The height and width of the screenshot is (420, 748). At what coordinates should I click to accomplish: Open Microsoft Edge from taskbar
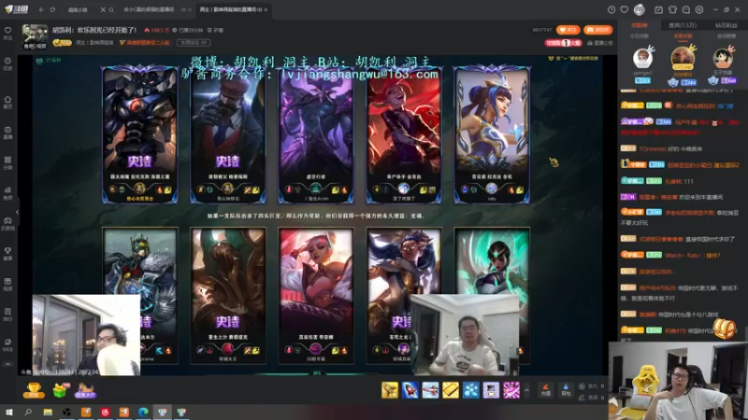pyautogui.click(x=143, y=412)
